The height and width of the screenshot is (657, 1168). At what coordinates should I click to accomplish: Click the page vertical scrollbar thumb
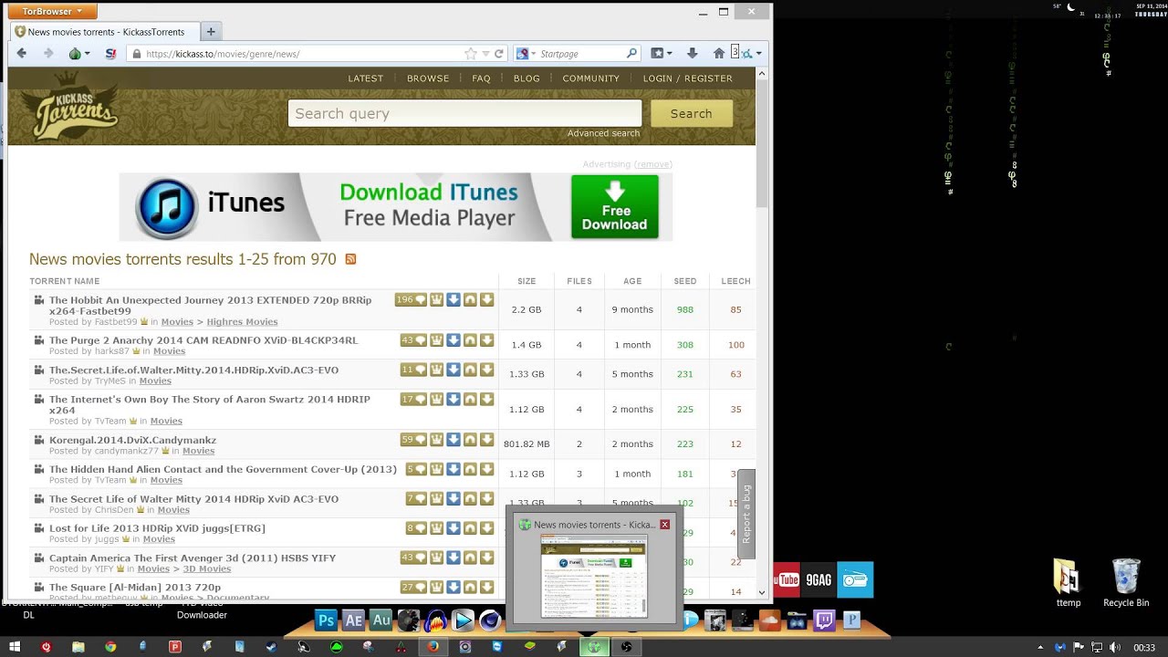(762, 143)
